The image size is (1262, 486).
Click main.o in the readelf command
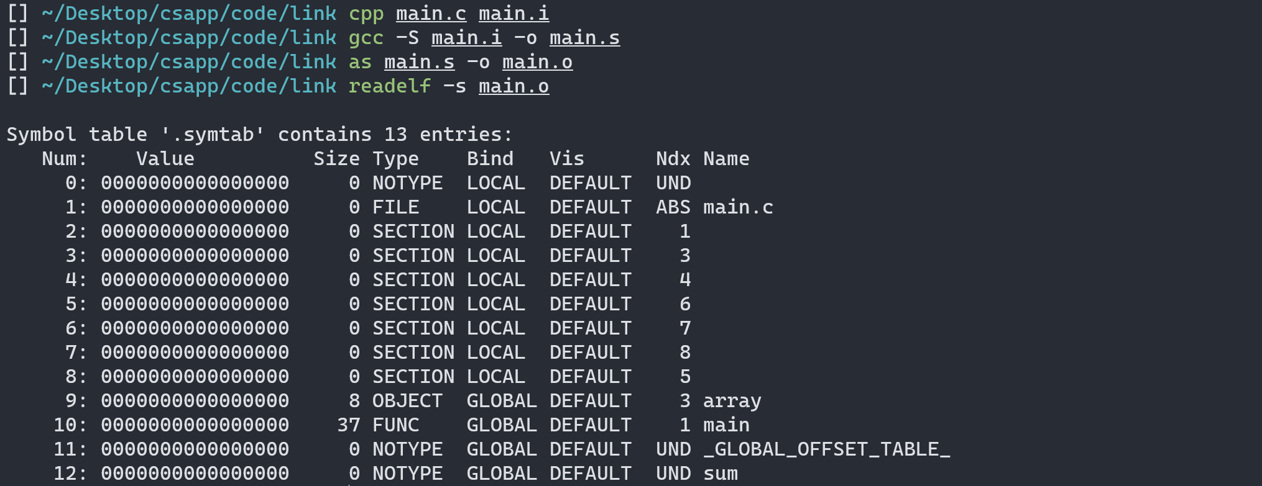click(514, 86)
